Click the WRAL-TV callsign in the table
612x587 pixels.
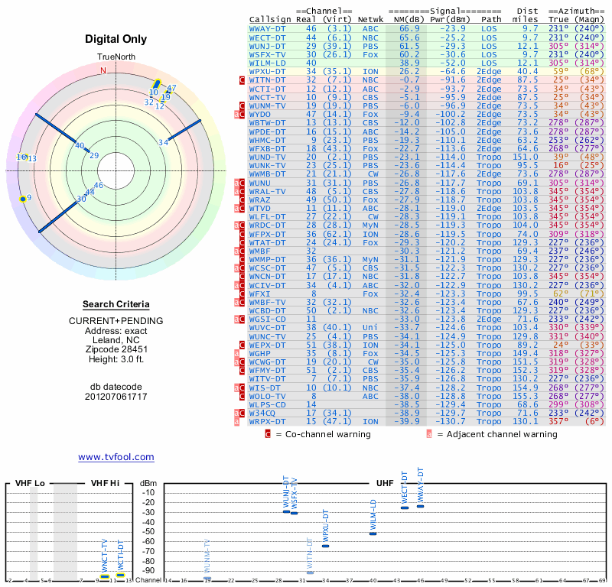pos(267,192)
